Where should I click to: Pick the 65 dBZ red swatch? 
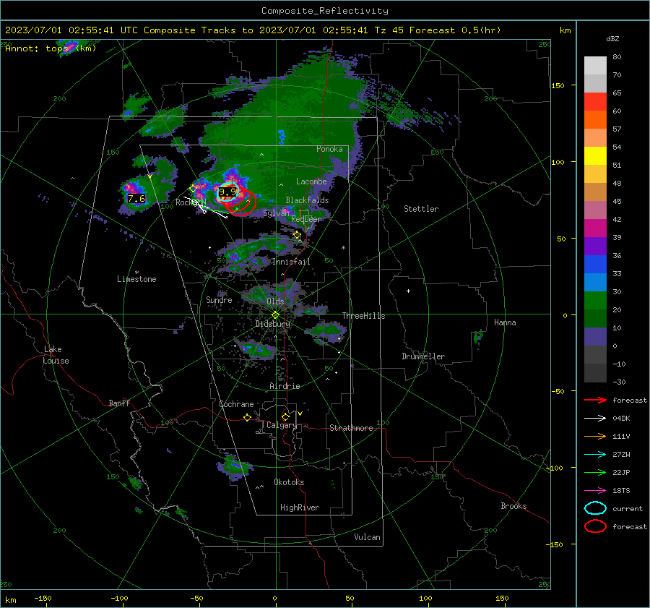(x=595, y=102)
